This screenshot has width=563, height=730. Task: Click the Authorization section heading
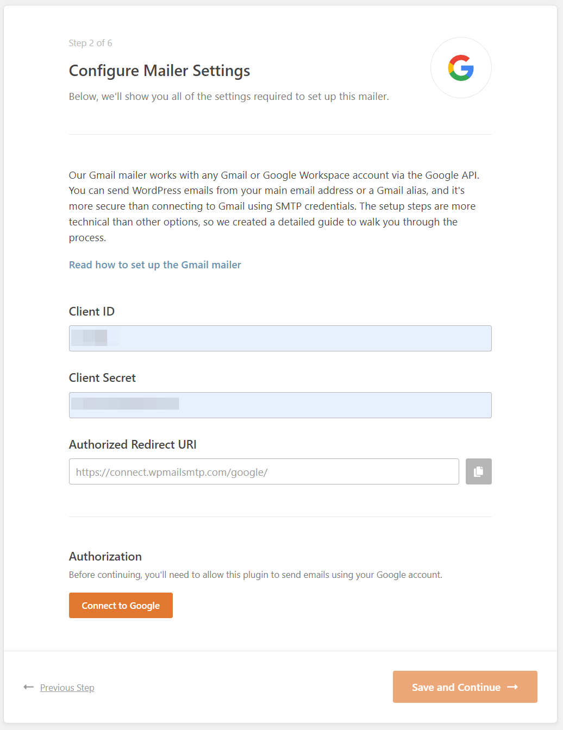coord(105,556)
